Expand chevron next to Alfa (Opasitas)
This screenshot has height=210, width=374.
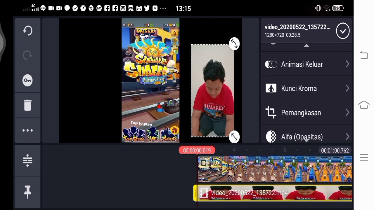coord(347,136)
